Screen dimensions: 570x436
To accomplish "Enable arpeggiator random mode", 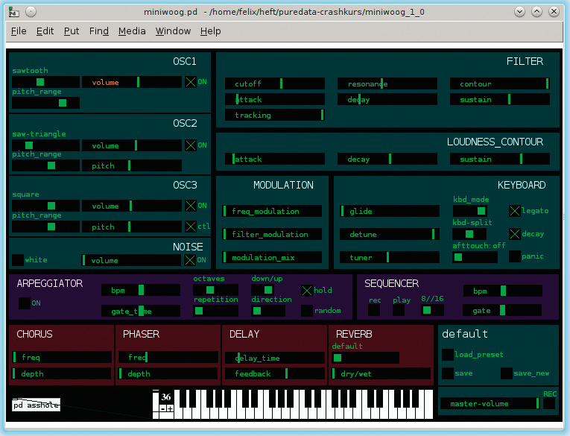I will point(307,311).
